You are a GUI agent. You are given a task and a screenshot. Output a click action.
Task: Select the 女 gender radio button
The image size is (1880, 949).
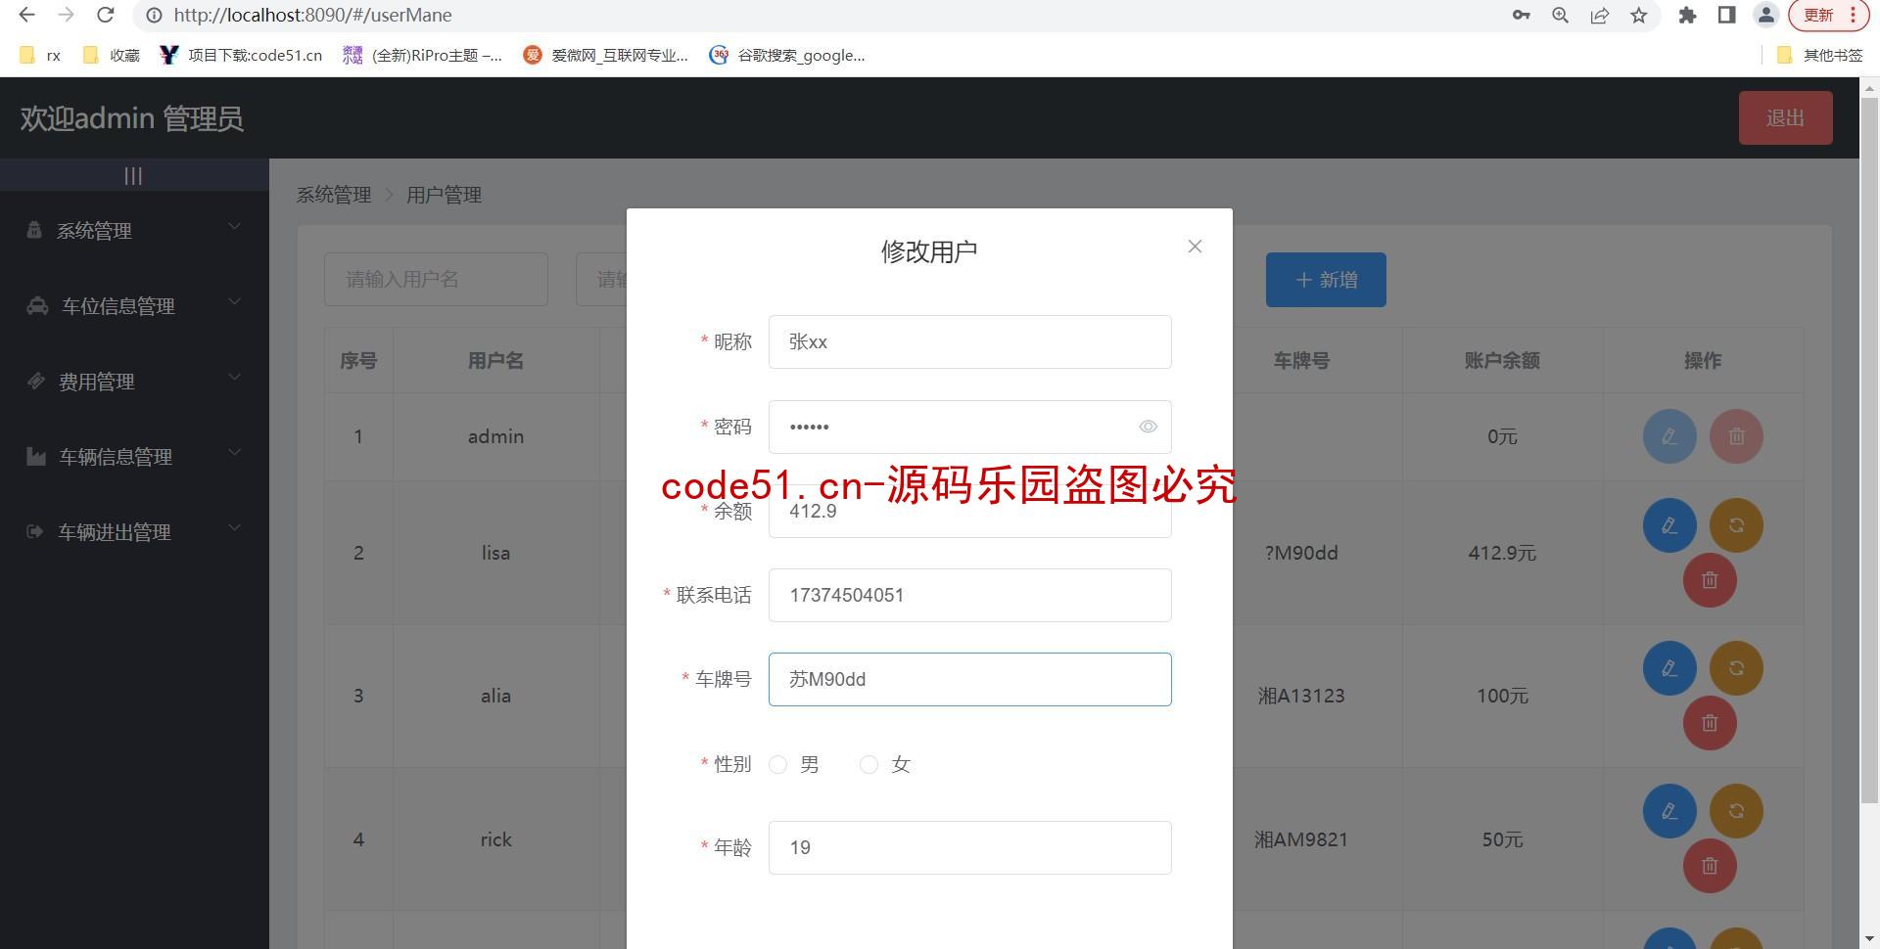tap(869, 765)
